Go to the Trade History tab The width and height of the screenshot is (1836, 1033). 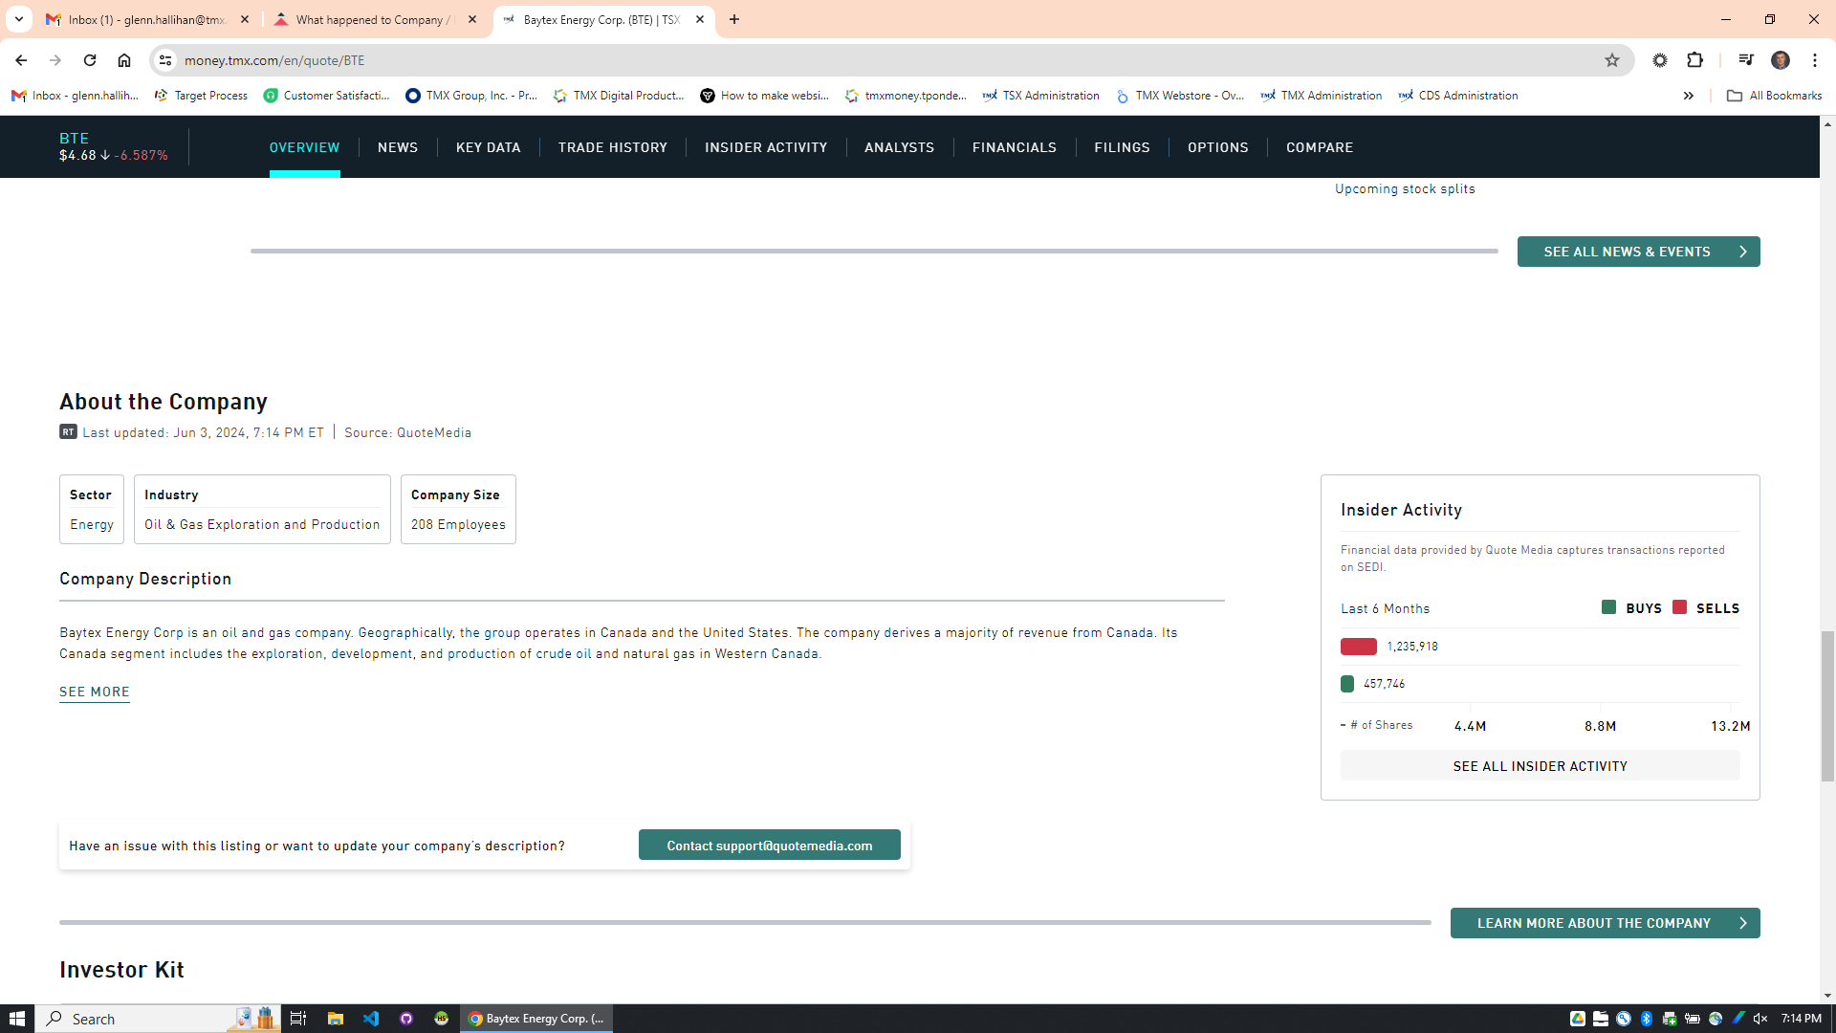tap(612, 147)
